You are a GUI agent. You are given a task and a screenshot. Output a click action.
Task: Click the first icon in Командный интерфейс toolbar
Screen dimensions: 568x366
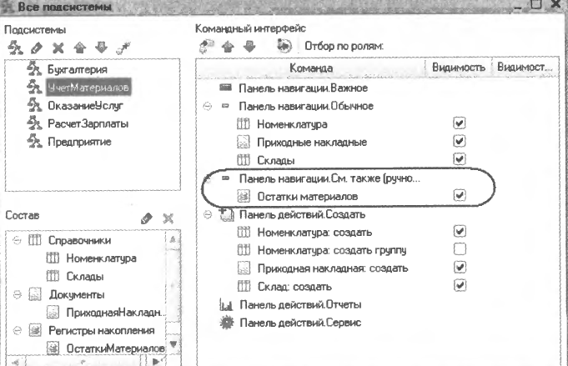pyautogui.click(x=207, y=47)
